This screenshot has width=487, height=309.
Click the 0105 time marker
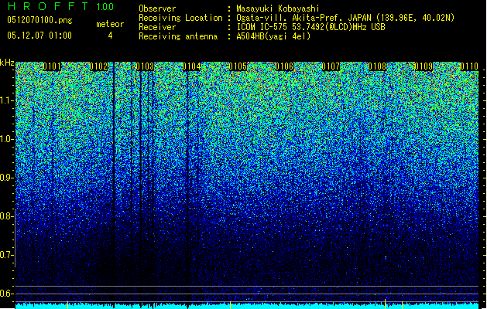pyautogui.click(x=238, y=66)
